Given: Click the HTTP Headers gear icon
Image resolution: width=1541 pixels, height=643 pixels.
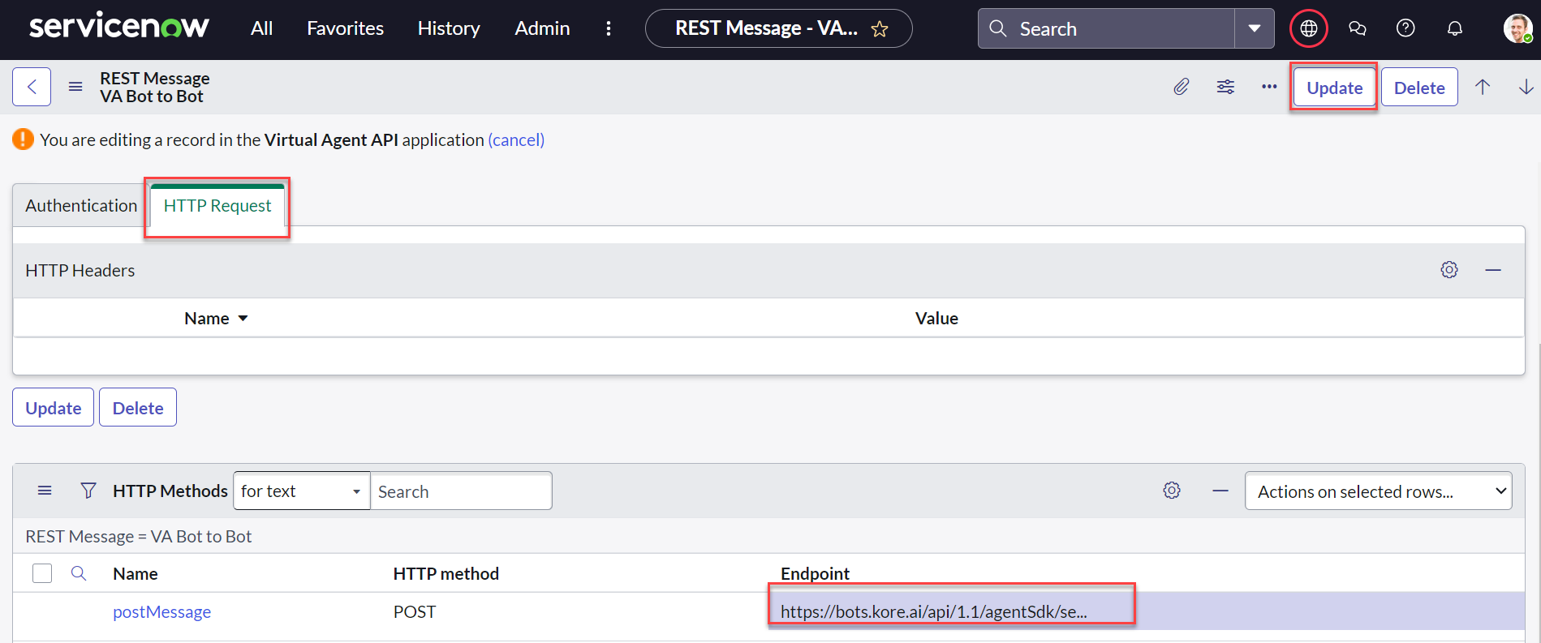Looking at the screenshot, I should [x=1449, y=270].
